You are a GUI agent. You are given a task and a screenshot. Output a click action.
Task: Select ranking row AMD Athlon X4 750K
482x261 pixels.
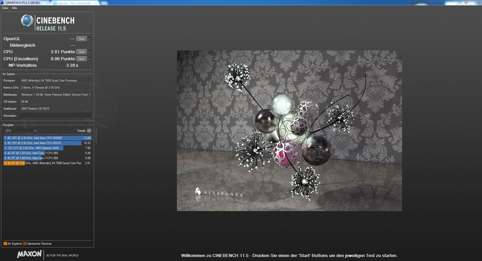coord(47,163)
